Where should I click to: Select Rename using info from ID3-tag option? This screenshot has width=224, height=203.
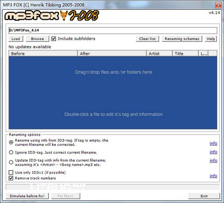click(11, 142)
